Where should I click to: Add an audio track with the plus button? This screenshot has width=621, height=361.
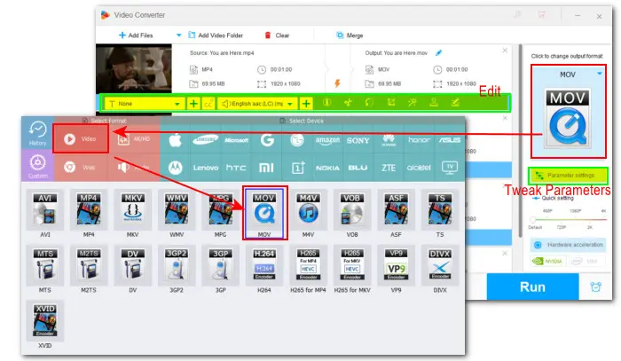pyautogui.click(x=306, y=104)
